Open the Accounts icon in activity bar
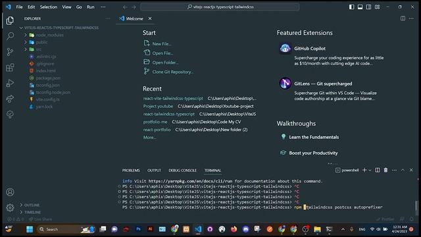This screenshot has height=237, width=421. point(10,192)
